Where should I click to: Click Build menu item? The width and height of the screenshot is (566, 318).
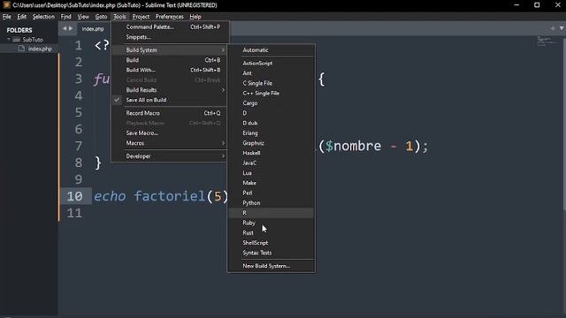169,60
